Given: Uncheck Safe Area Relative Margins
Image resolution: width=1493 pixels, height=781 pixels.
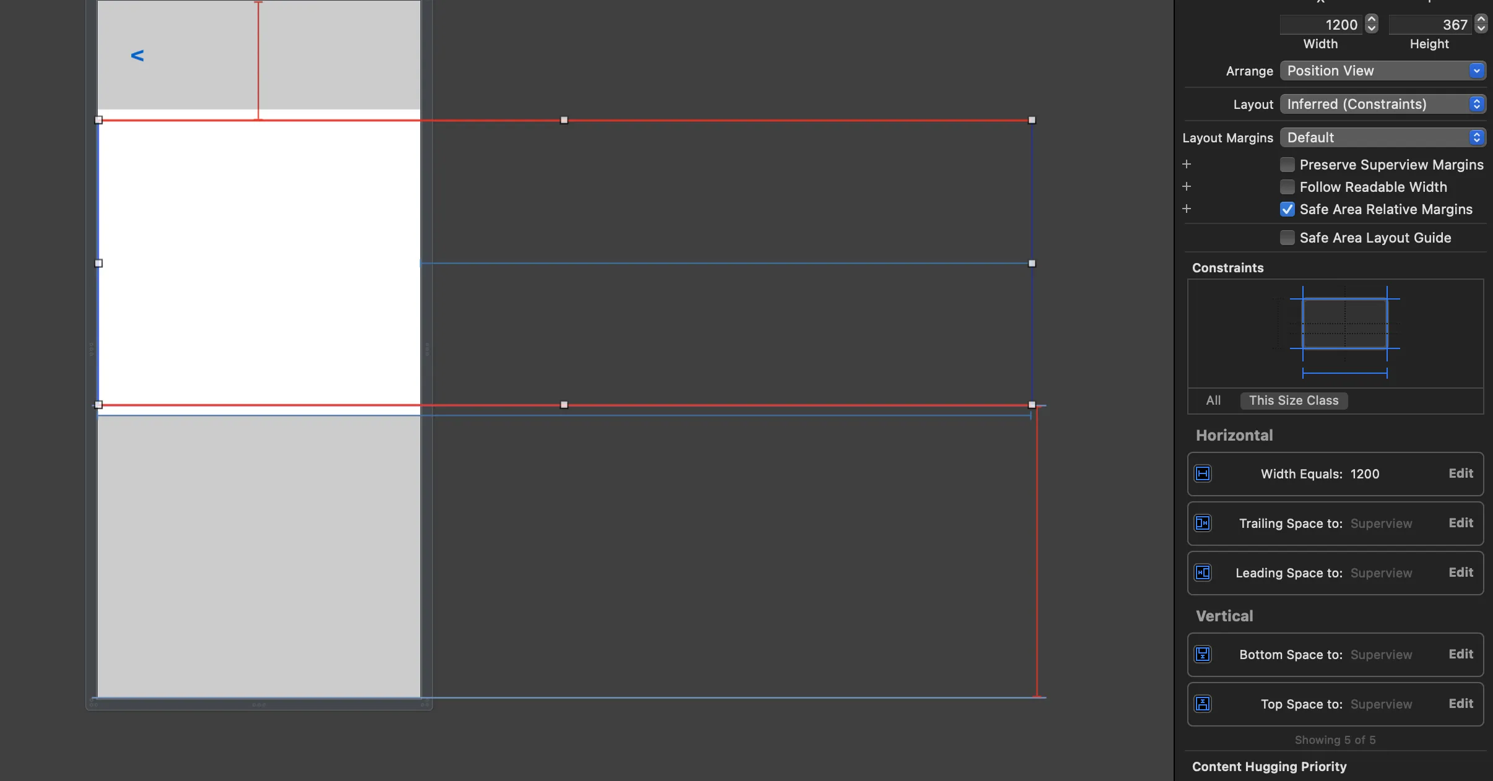Looking at the screenshot, I should coord(1287,209).
